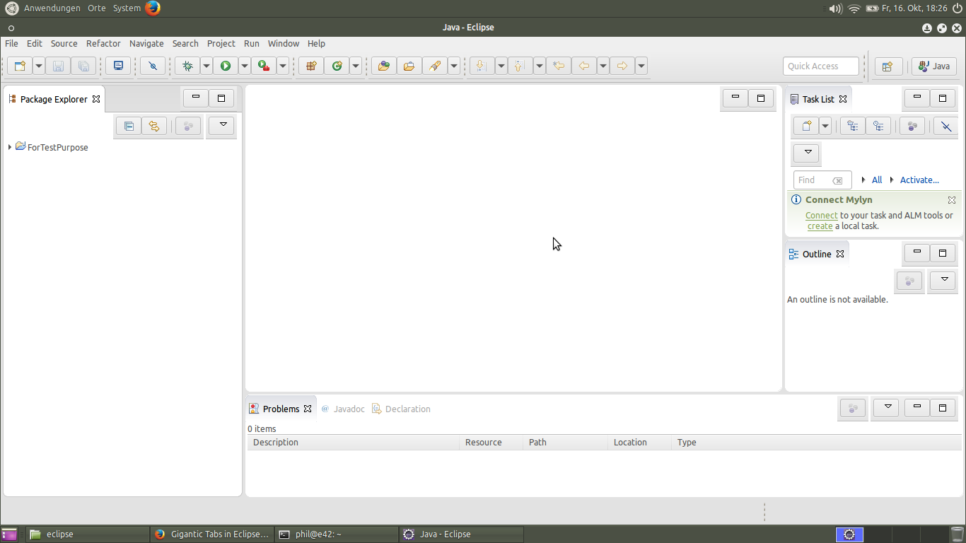Open the Debug configurations dropdown arrow
The width and height of the screenshot is (966, 543).
pos(206,66)
